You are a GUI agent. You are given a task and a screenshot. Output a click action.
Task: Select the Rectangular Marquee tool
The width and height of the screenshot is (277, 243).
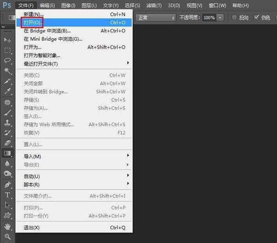7,50
